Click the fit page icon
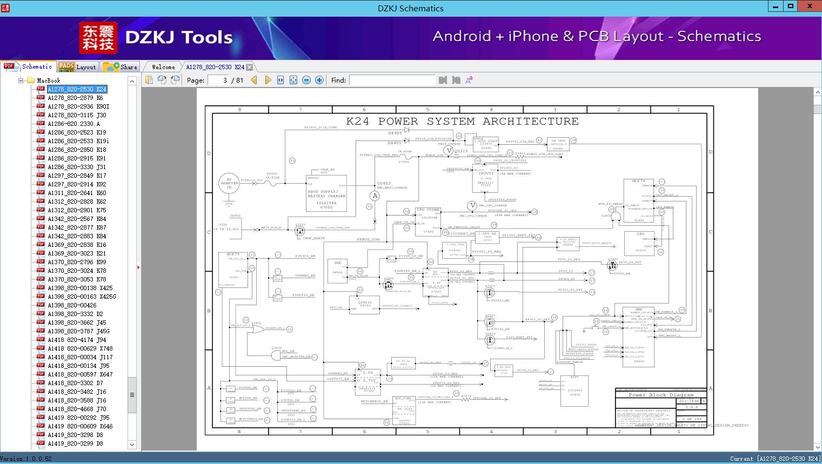Screen dimensions: 822x464 (x=293, y=80)
